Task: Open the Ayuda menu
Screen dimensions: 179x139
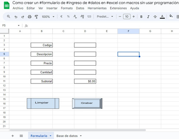Action: tap(135, 8)
